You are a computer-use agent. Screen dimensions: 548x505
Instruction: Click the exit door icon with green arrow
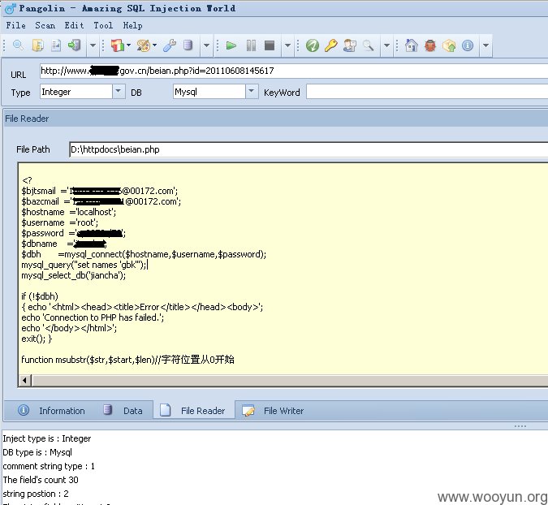74,45
